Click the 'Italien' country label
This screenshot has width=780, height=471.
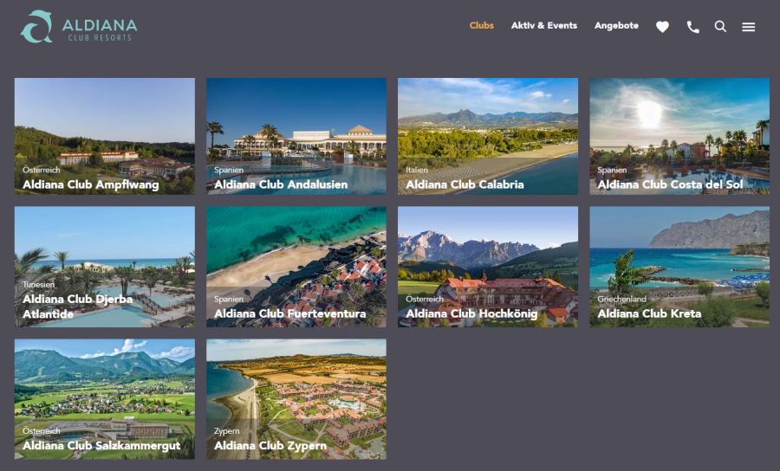pyautogui.click(x=416, y=170)
